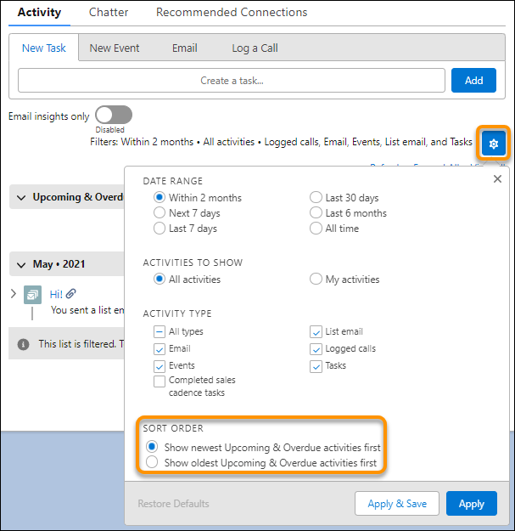This screenshot has height=531, width=515.
Task: Click the Create a task input field
Action: tap(232, 81)
